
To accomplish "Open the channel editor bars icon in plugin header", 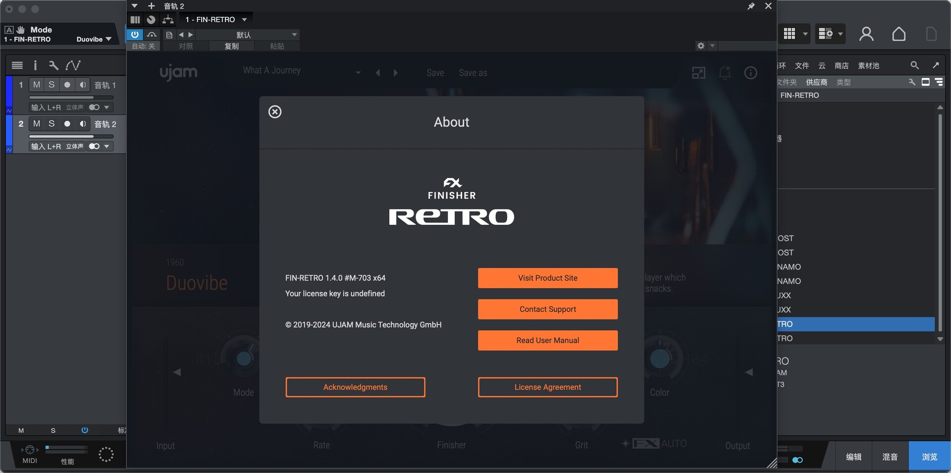I will point(135,19).
